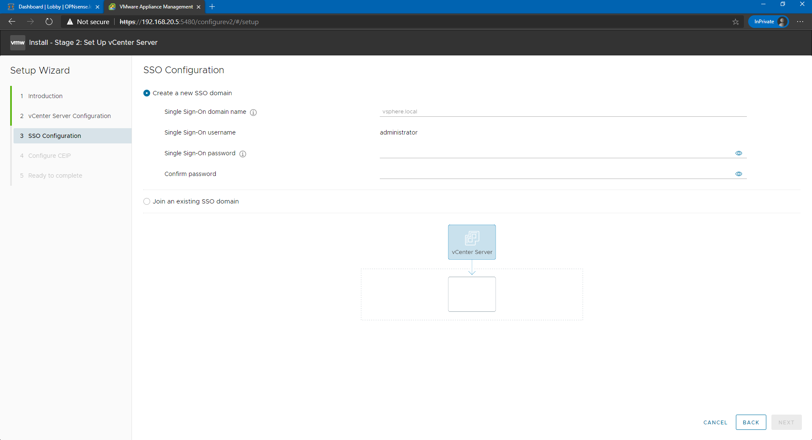Open browser settings ellipsis menu
The width and height of the screenshot is (812, 440).
tap(800, 22)
